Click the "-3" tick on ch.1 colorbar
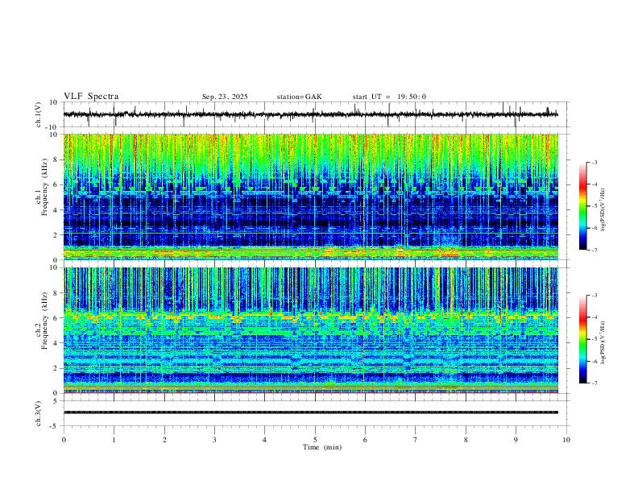Viewport: 638px width, 493px height. point(594,162)
